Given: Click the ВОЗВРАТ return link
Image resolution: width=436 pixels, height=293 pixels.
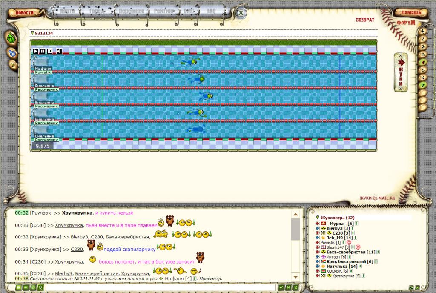Looking at the screenshot, I should click(365, 20).
